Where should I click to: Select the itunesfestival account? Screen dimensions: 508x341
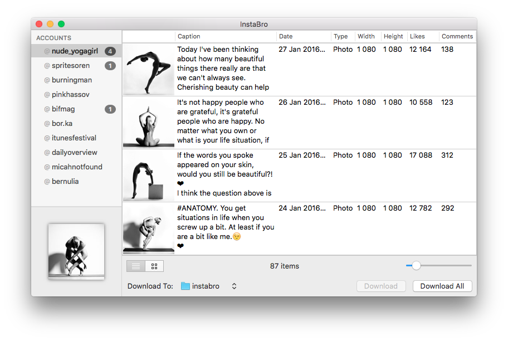[x=76, y=138]
